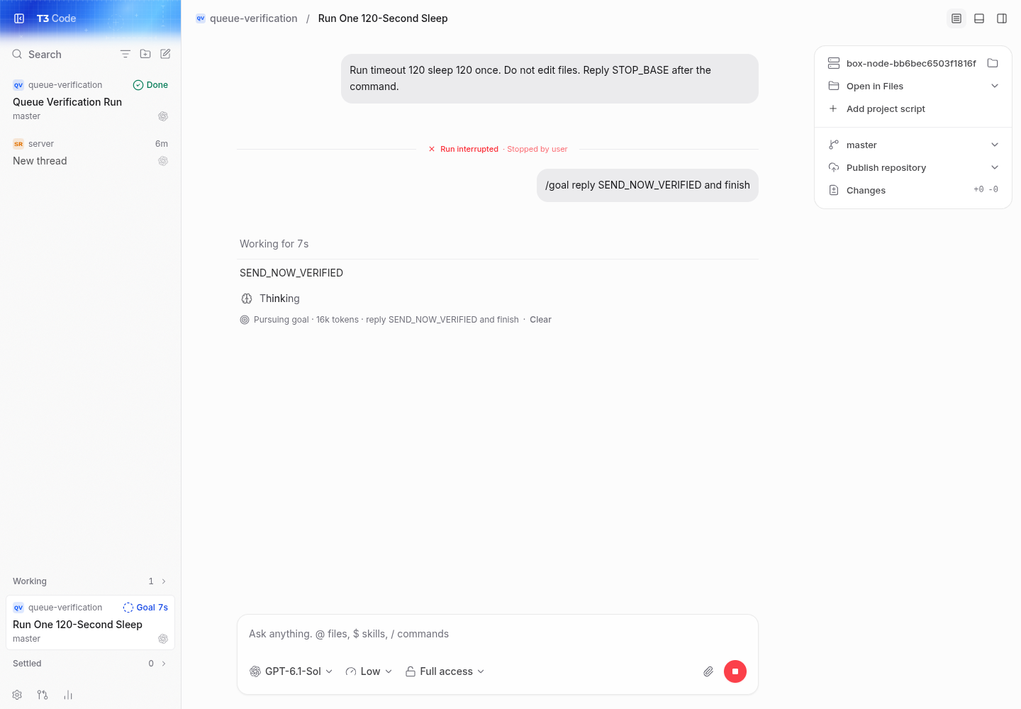The width and height of the screenshot is (1021, 709).
Task: Open the Changes entry in the right panel
Action: coord(913,190)
